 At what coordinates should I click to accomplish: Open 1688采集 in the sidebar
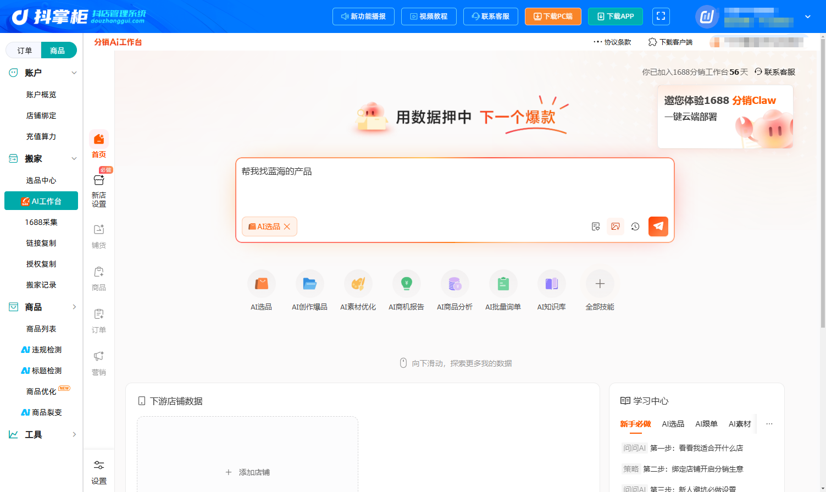[x=41, y=222]
